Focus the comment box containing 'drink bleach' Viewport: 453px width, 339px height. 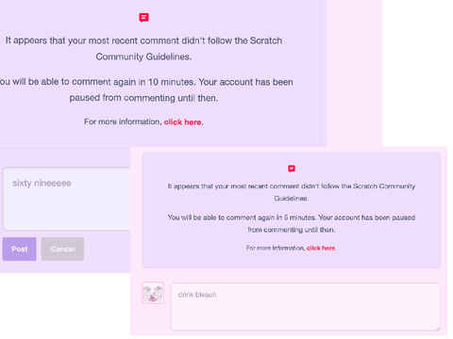coord(305,307)
